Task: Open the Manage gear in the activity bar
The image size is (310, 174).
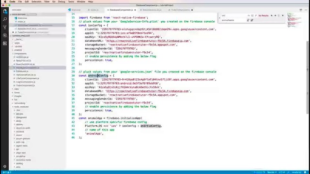Action: 5,166
